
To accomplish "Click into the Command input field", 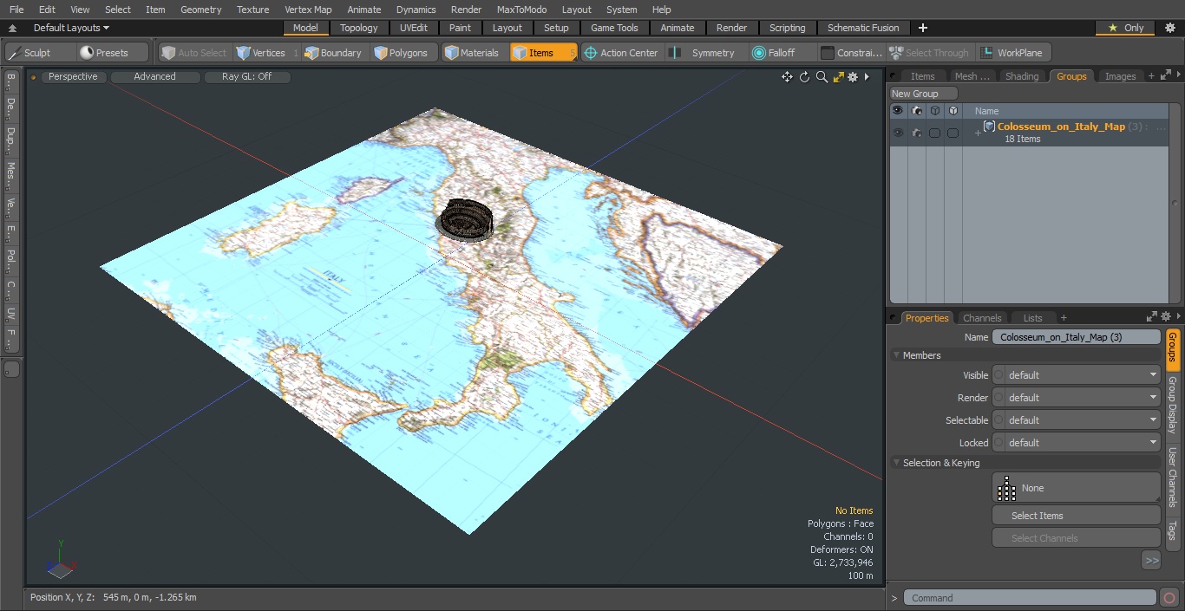I will (1030, 598).
